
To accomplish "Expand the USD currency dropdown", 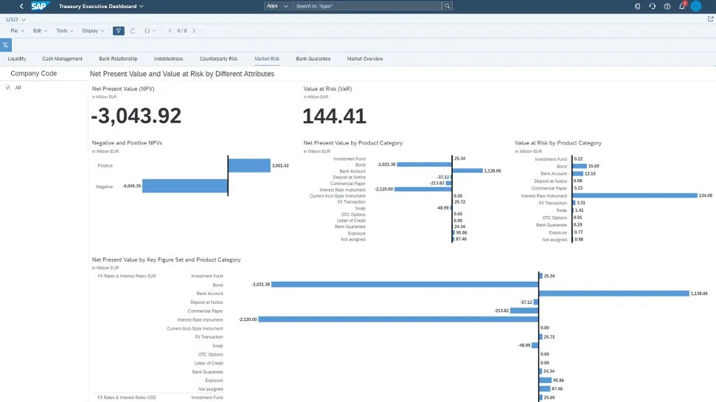I will click(15, 19).
